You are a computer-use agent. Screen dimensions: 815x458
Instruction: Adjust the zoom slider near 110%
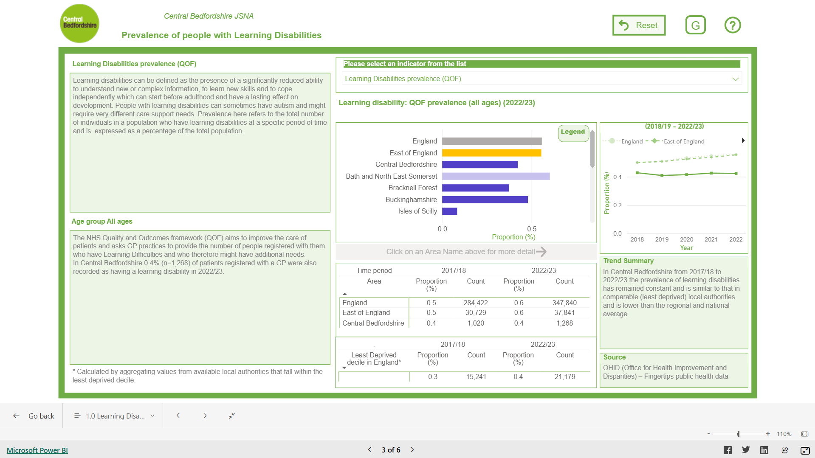739,434
